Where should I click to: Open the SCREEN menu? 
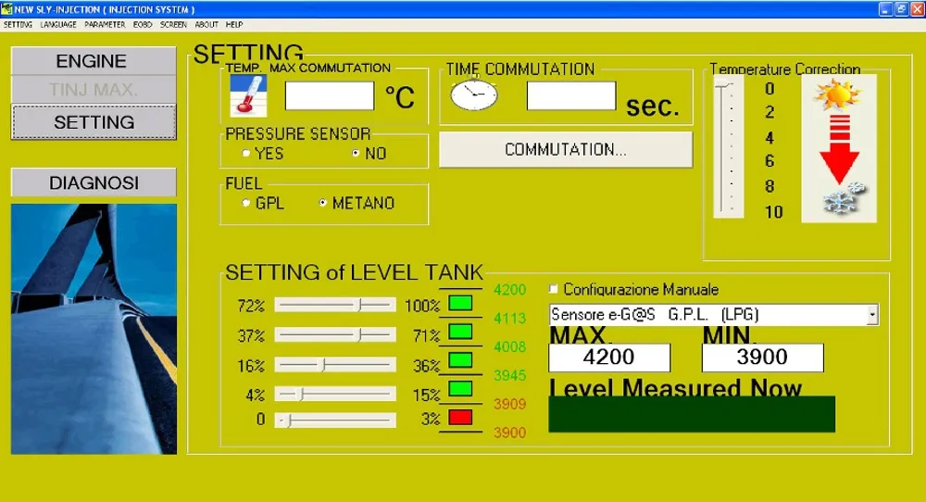coord(173,25)
